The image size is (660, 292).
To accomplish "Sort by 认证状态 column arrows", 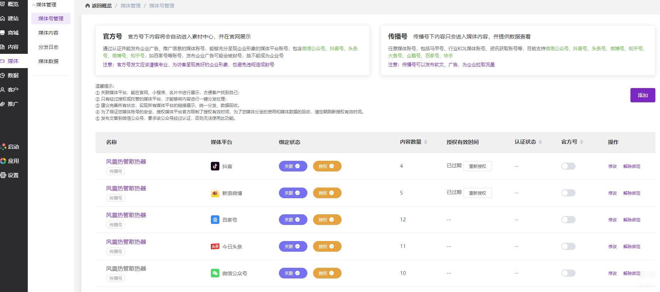I will point(540,142).
